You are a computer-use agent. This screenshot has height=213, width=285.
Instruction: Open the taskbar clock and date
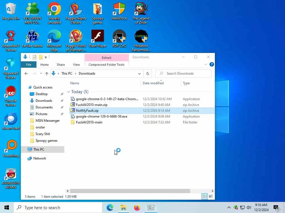tap(261, 207)
